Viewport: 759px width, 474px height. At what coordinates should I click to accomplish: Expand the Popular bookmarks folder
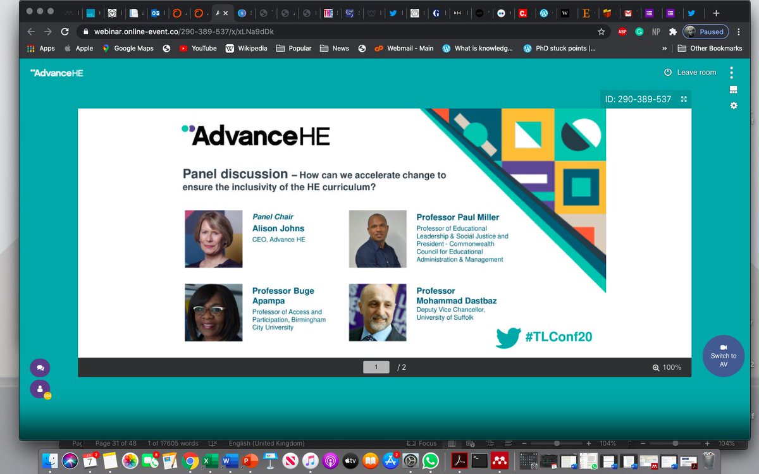294,48
